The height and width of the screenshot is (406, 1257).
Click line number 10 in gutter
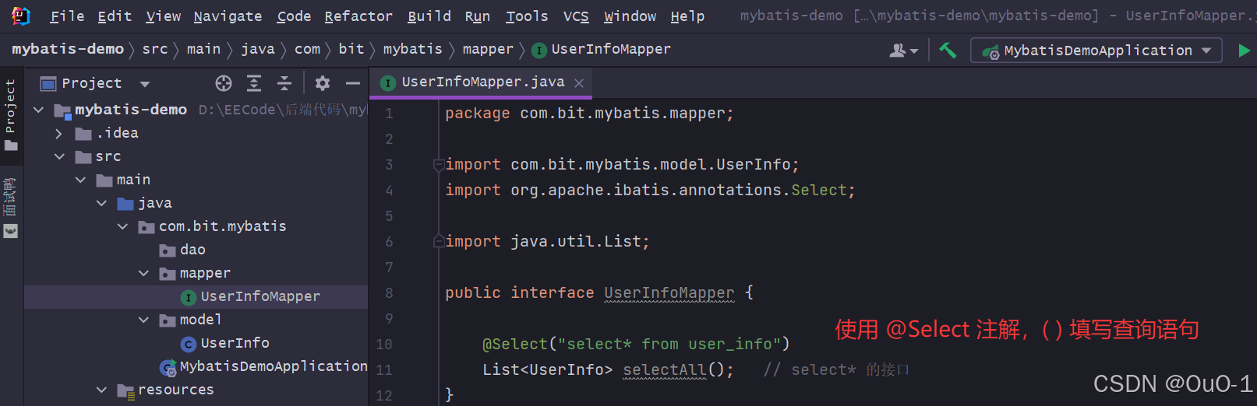(384, 345)
